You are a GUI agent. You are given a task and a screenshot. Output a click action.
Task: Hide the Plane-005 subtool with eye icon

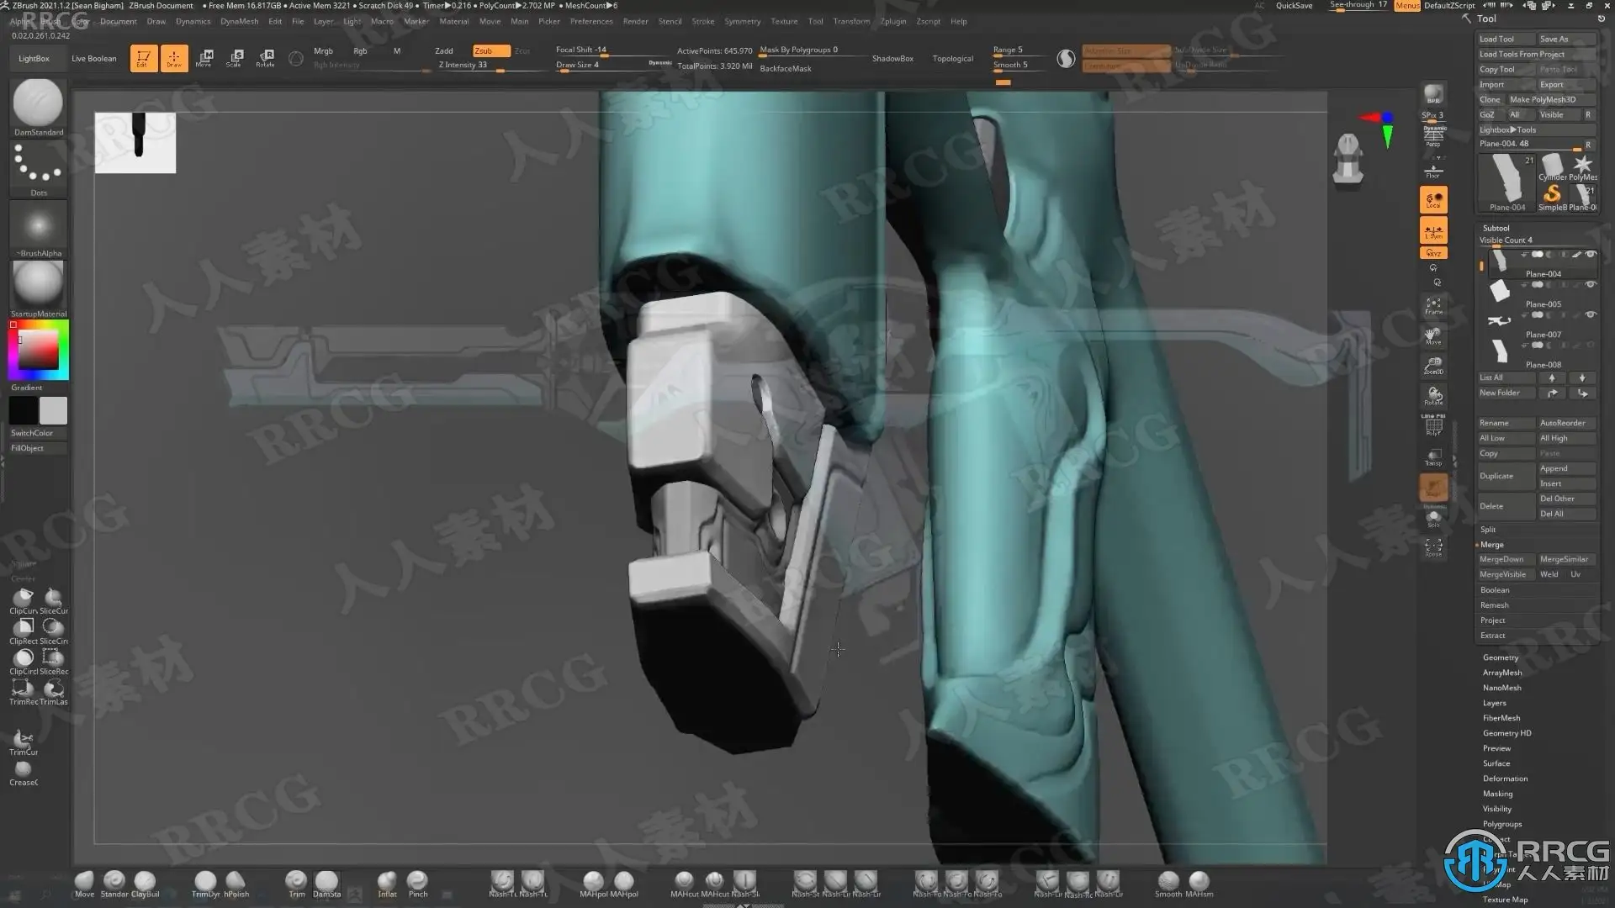coord(1590,285)
